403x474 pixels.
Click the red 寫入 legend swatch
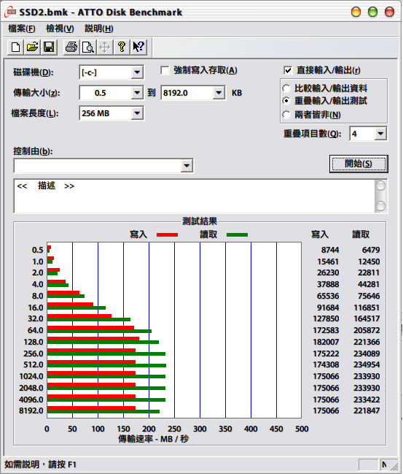[x=167, y=235]
